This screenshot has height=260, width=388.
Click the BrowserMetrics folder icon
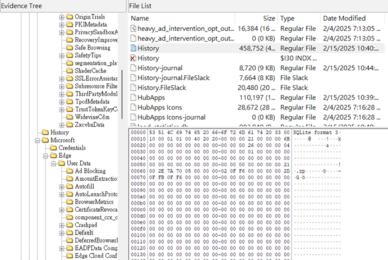(70, 202)
